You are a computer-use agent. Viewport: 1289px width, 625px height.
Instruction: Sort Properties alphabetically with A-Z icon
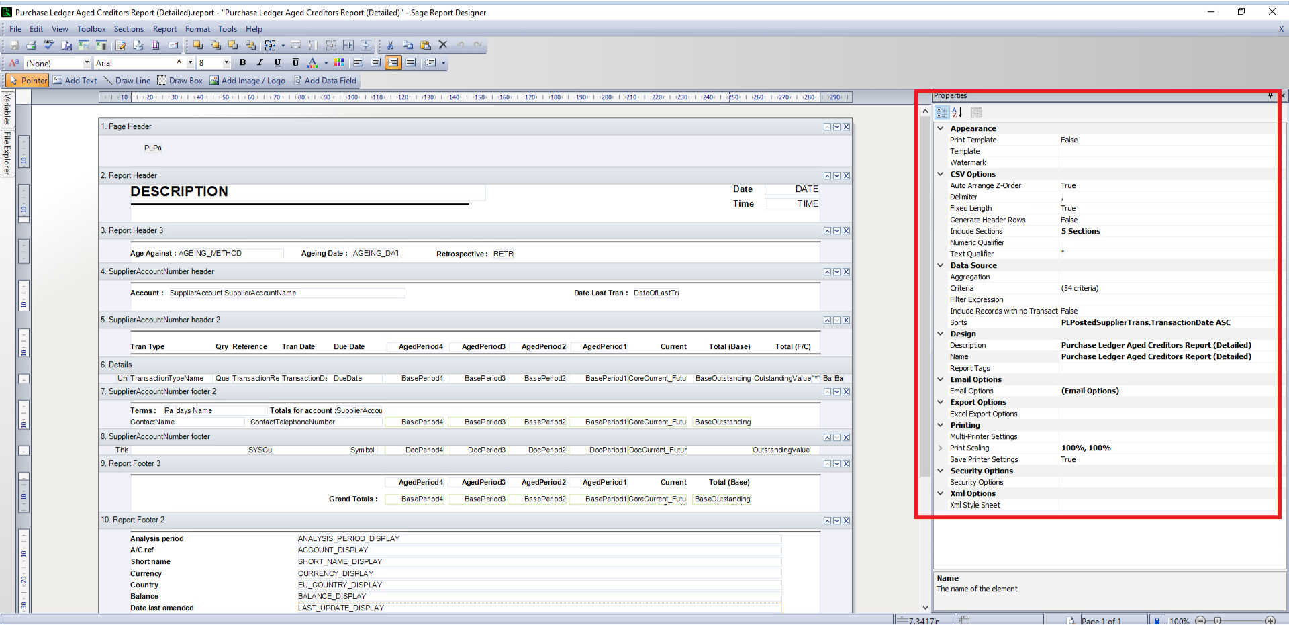tap(957, 113)
